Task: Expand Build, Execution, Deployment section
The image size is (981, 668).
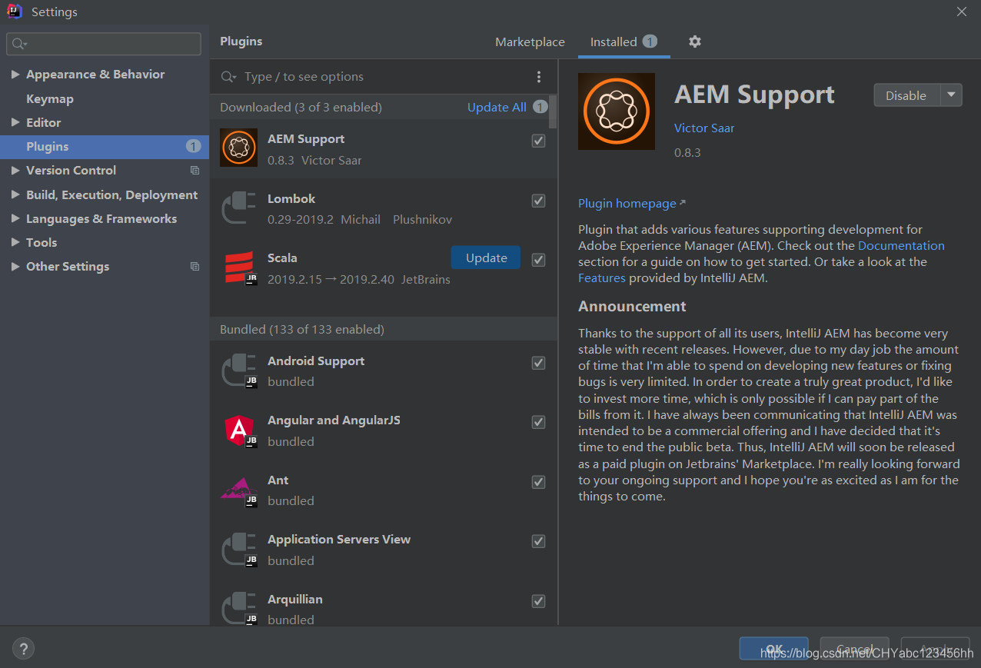Action: pos(15,195)
